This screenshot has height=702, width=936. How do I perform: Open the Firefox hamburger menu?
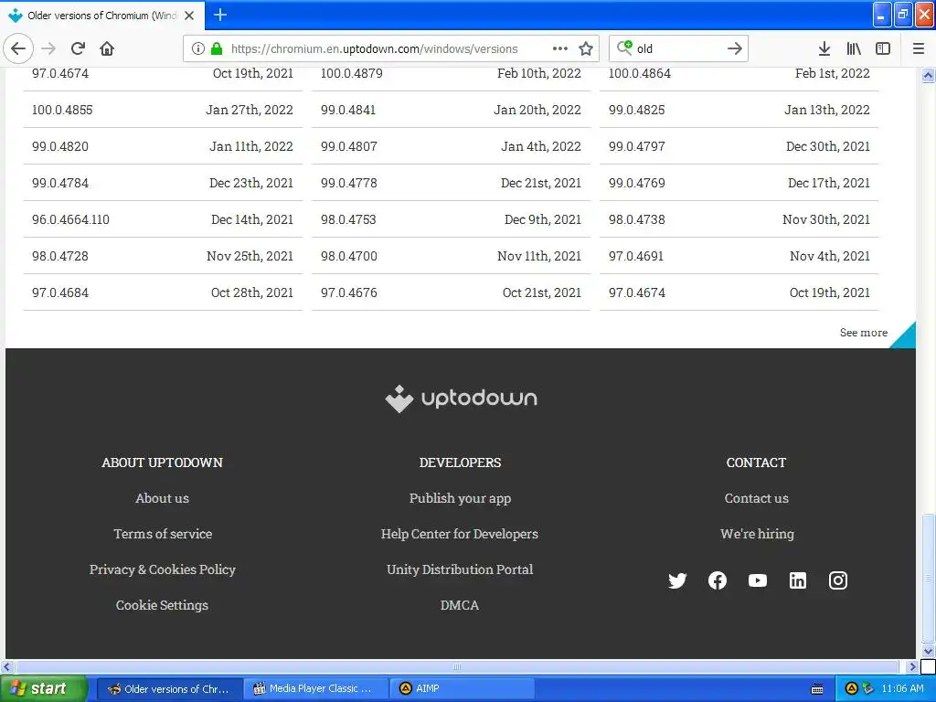pyautogui.click(x=919, y=48)
